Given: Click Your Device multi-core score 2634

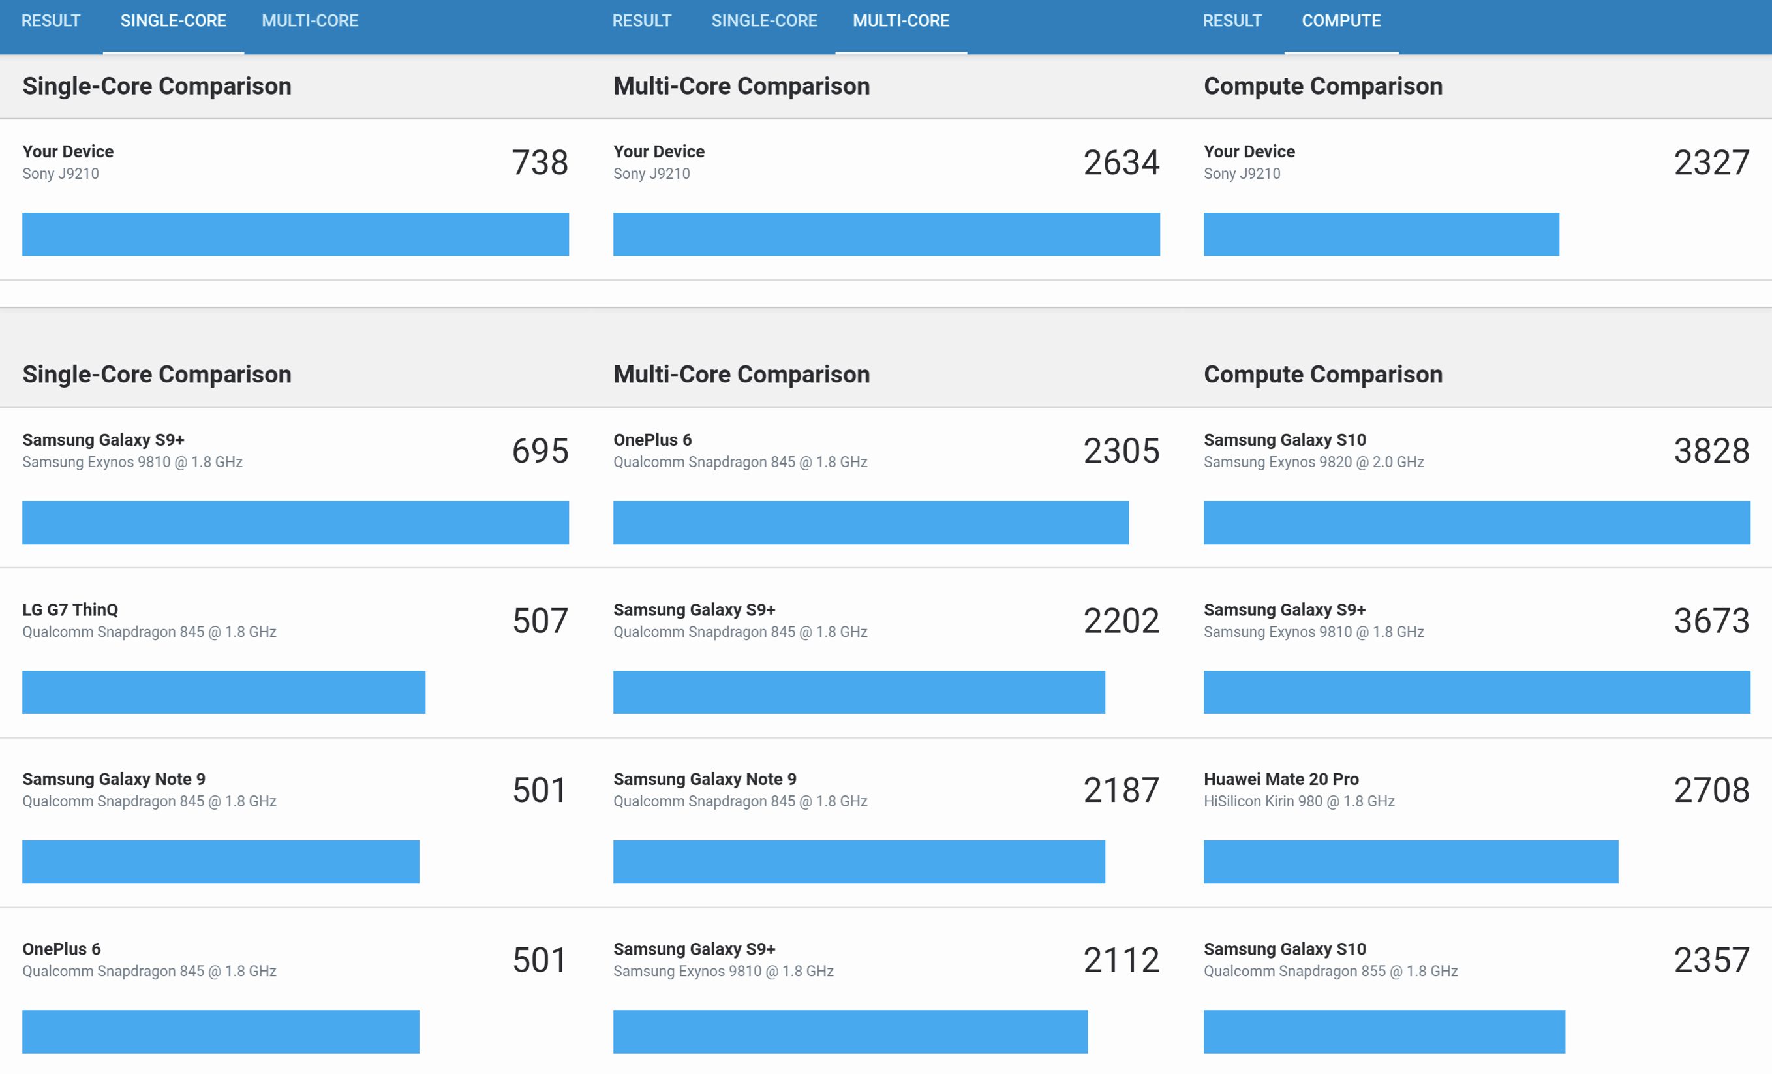Looking at the screenshot, I should [1121, 162].
